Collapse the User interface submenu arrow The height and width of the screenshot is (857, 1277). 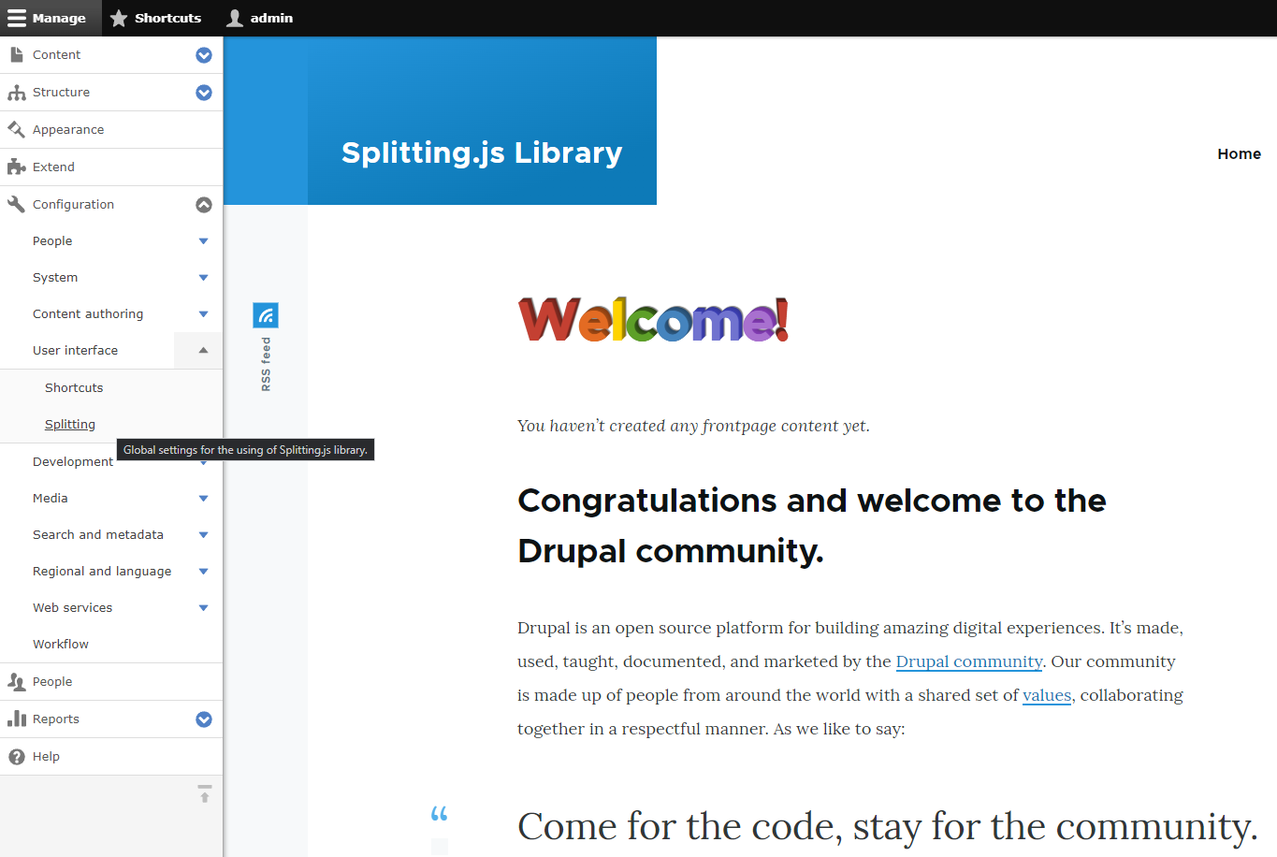[203, 351]
